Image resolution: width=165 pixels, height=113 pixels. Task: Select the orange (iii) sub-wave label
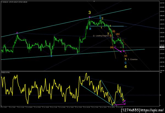point(112,47)
